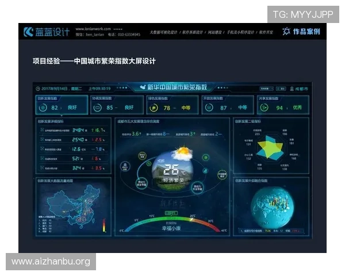Viewport: 345px width, 276px height.
Task: Click the small button left of 成都市 icon
Action: click(281, 89)
